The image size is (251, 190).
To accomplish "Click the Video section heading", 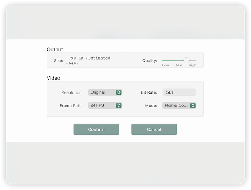I will pyautogui.click(x=53, y=78).
